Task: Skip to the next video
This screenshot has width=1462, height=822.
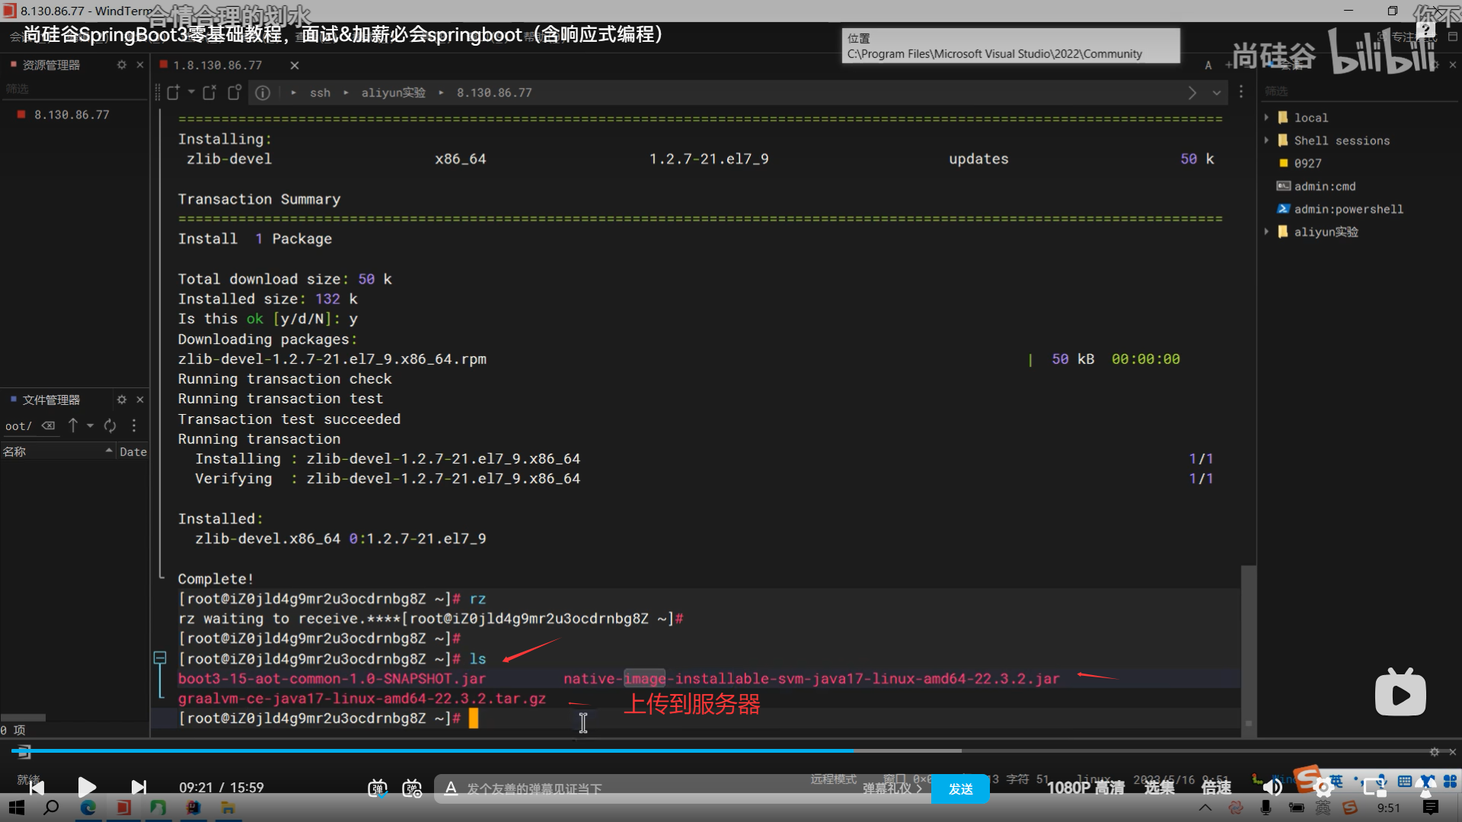Action: pos(139,787)
